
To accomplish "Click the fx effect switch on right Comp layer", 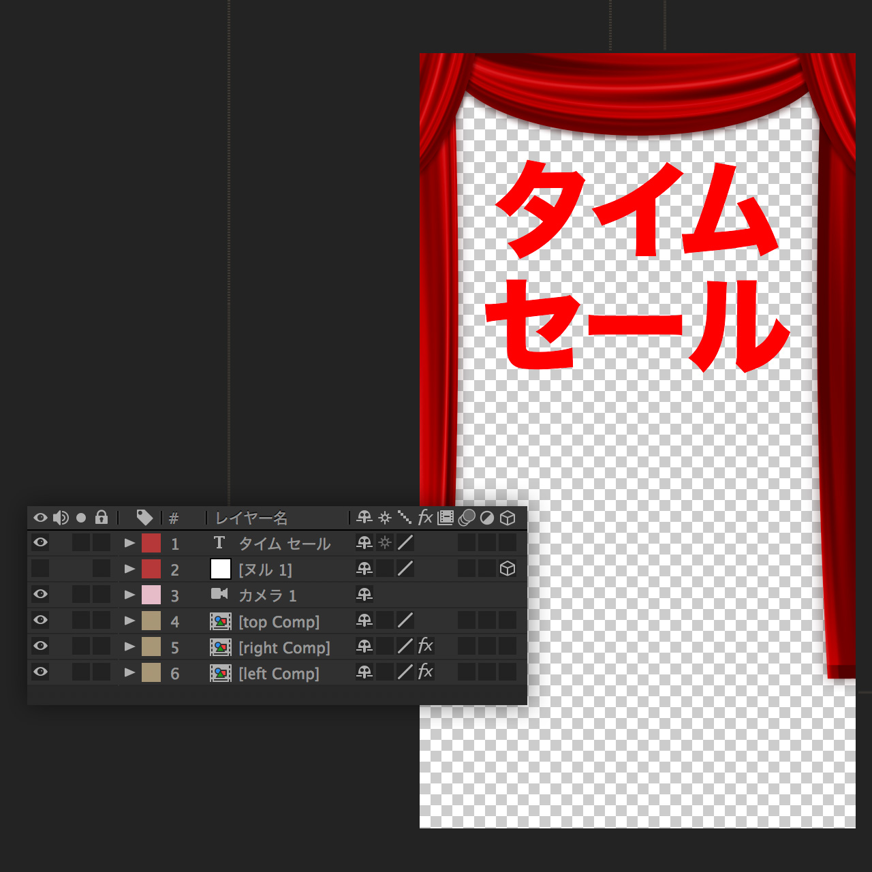I will click(x=425, y=646).
